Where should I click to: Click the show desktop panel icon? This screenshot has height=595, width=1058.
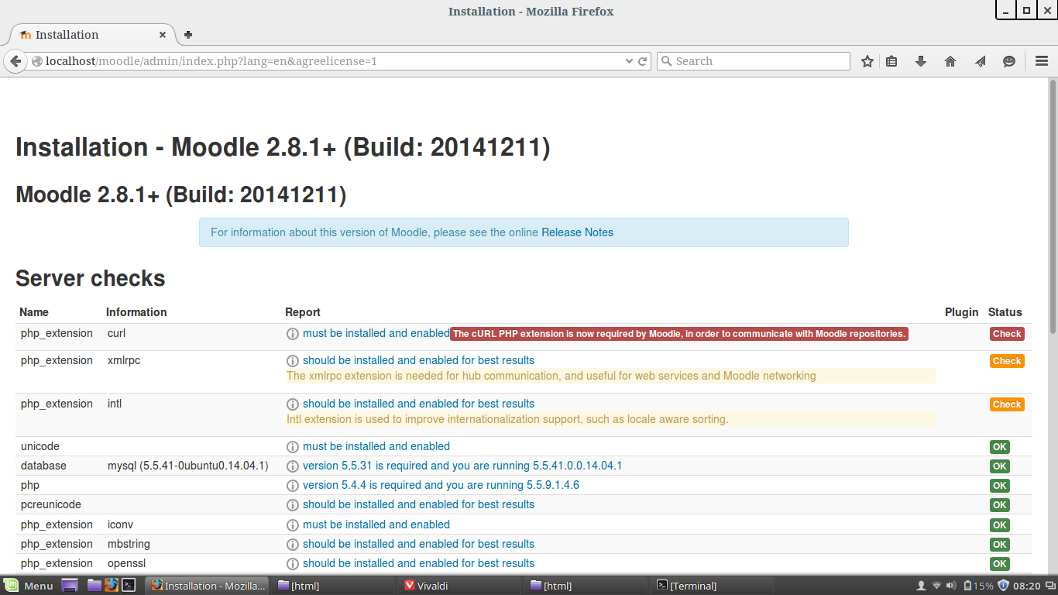coord(70,586)
